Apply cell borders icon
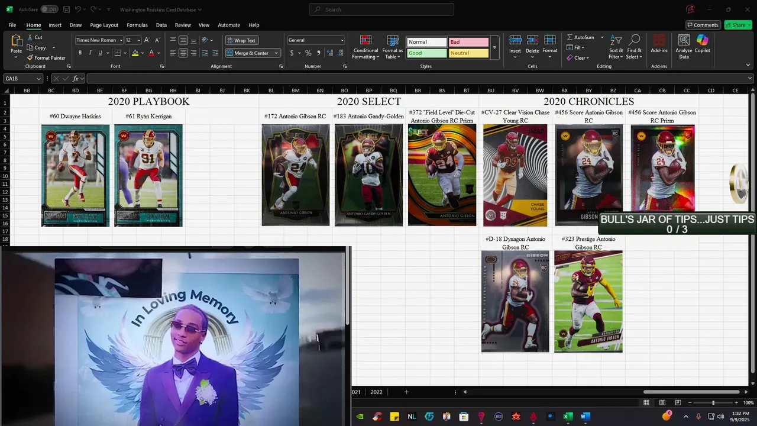The height and width of the screenshot is (426, 757). (117, 53)
